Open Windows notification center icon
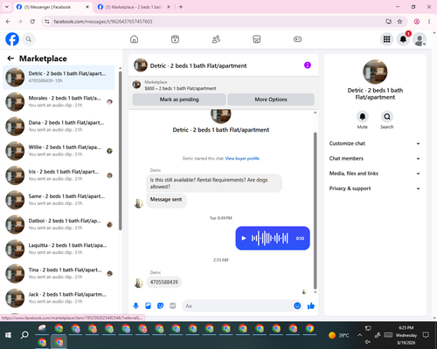This screenshot has width=437, height=349. [426, 335]
